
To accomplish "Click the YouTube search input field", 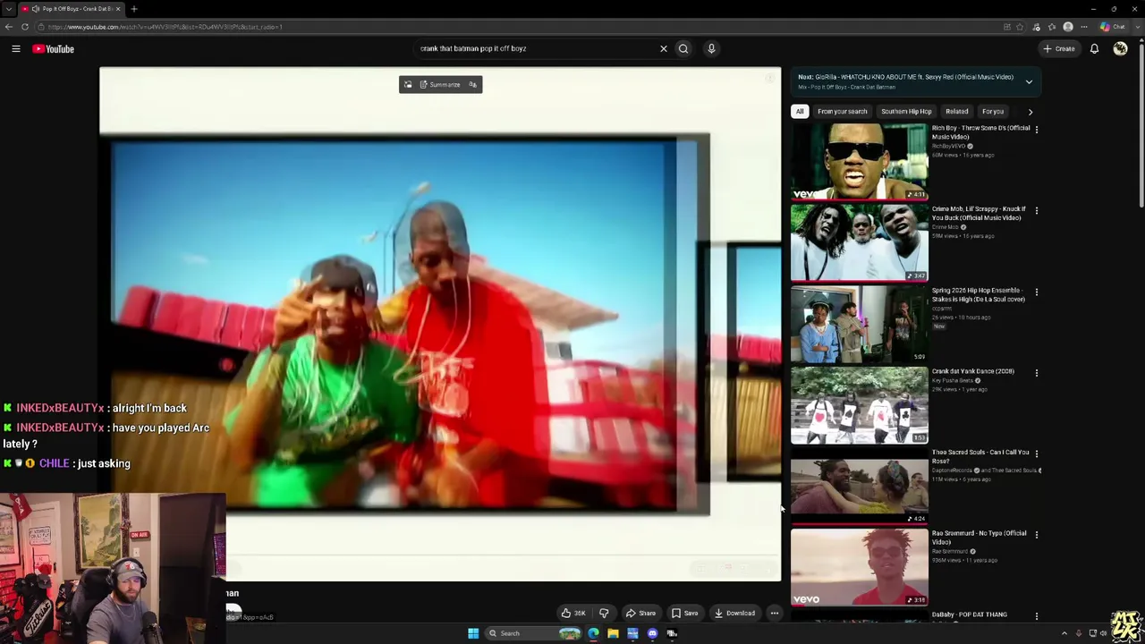I will click(x=537, y=48).
